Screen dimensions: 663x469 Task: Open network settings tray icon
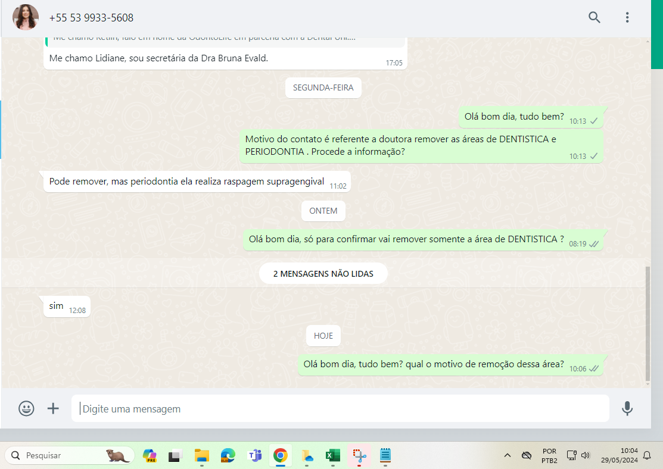click(571, 455)
